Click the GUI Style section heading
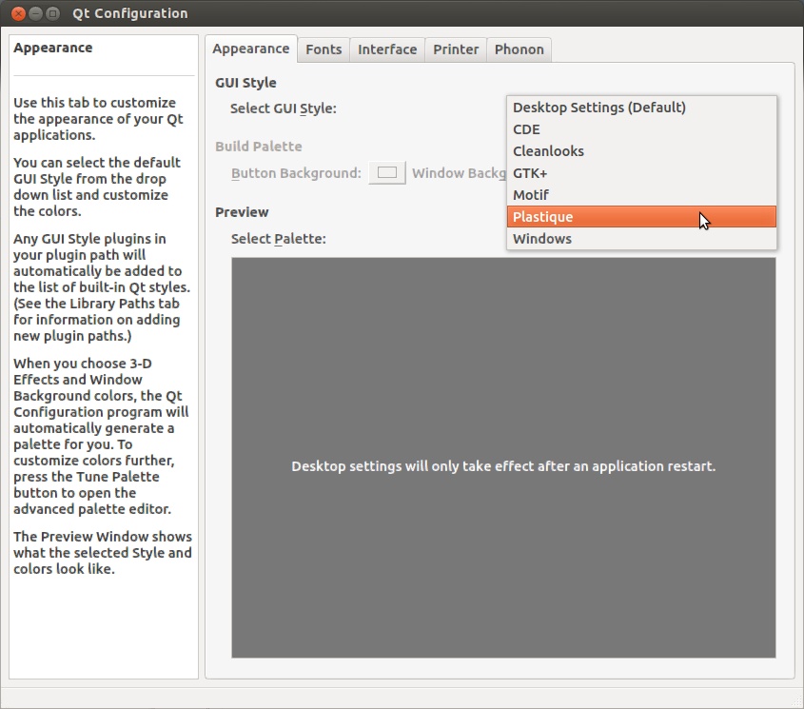The height and width of the screenshot is (709, 804). point(245,83)
